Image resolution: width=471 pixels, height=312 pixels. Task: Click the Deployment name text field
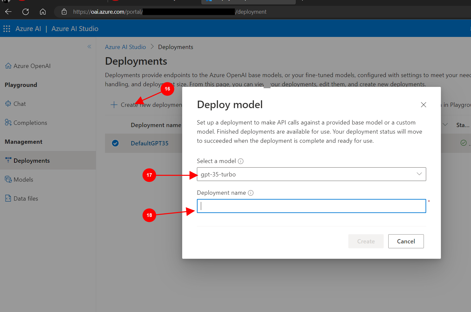(x=311, y=206)
